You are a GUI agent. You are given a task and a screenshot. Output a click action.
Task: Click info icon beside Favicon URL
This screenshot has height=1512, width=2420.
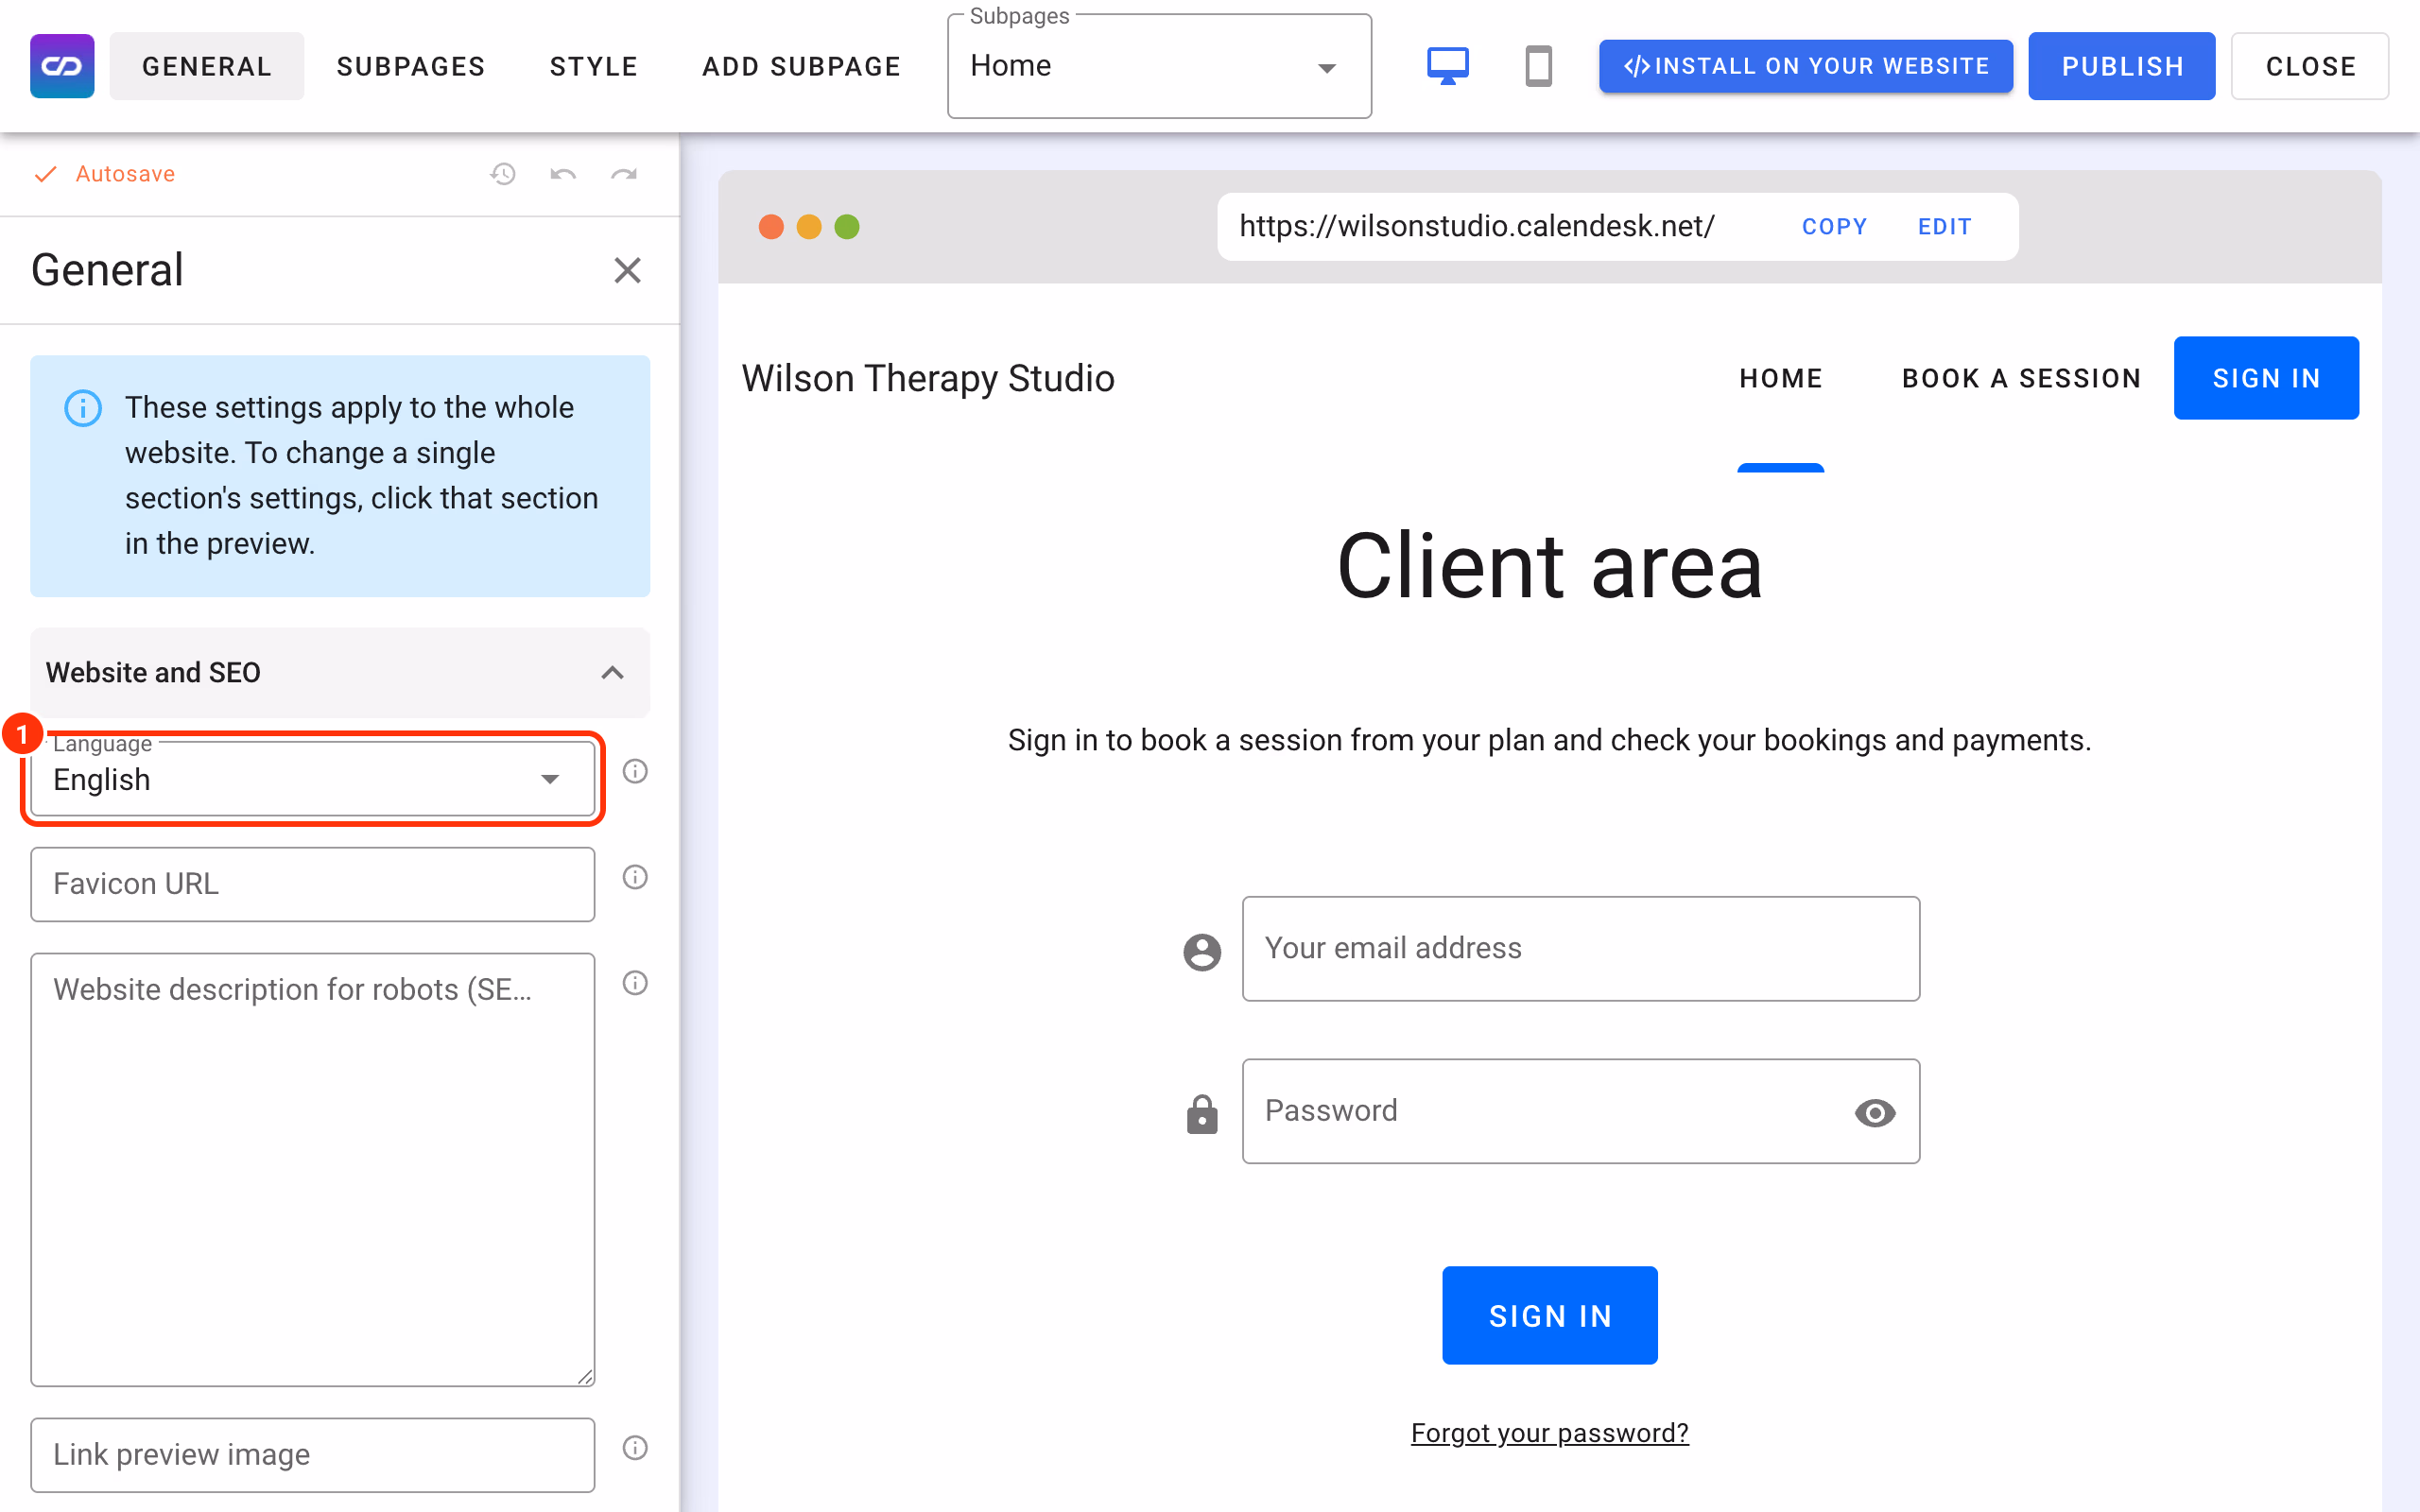(x=635, y=877)
